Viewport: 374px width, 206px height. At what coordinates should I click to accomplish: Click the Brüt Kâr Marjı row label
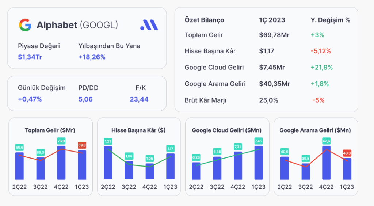click(205, 100)
